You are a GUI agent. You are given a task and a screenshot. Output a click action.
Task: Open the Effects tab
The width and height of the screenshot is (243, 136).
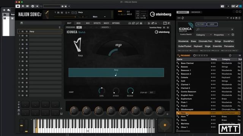[x=97, y=23]
